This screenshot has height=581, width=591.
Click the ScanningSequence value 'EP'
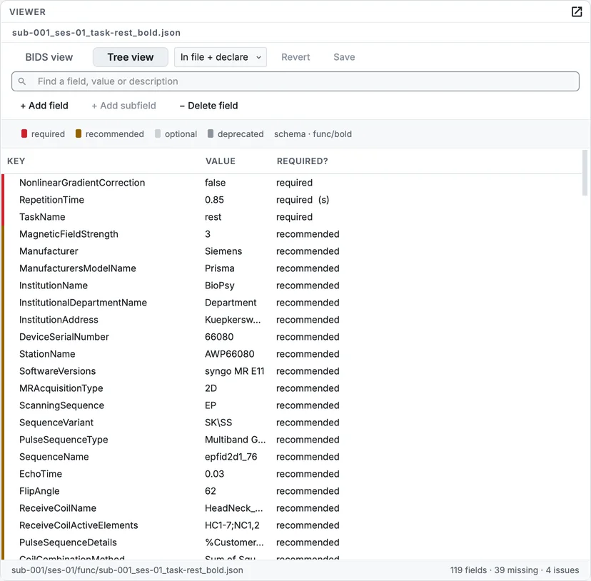[x=211, y=405]
